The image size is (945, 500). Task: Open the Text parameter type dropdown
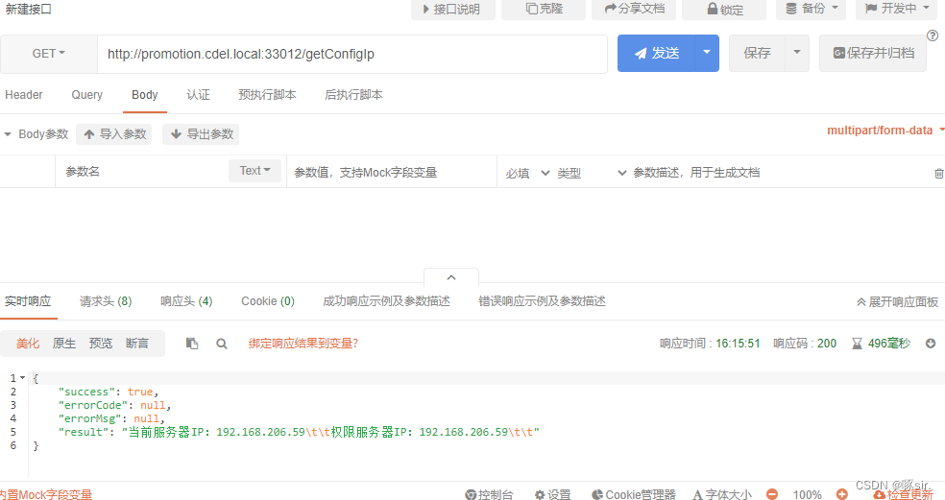point(254,171)
